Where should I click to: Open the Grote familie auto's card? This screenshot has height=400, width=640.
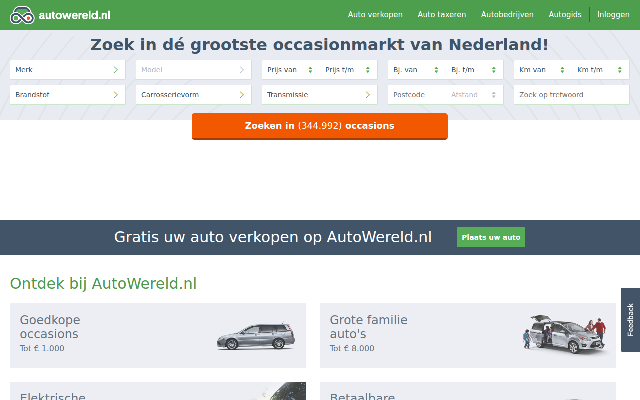click(x=468, y=336)
